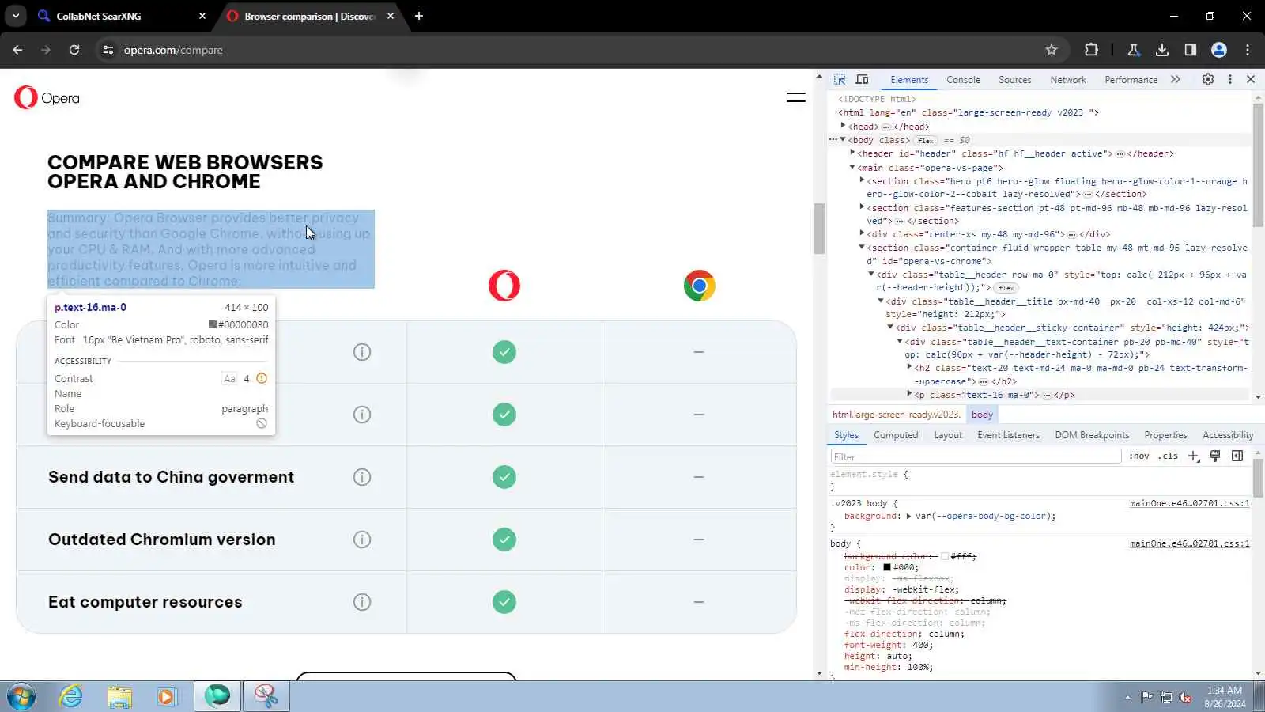Collapse the body element node

(x=843, y=139)
